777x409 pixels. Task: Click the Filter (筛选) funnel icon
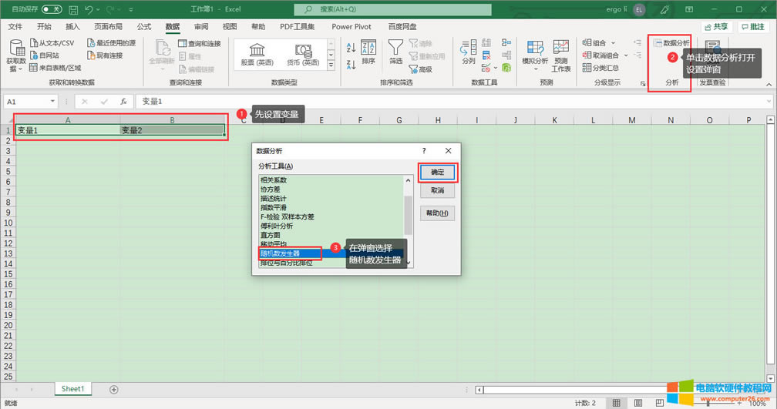[x=395, y=51]
